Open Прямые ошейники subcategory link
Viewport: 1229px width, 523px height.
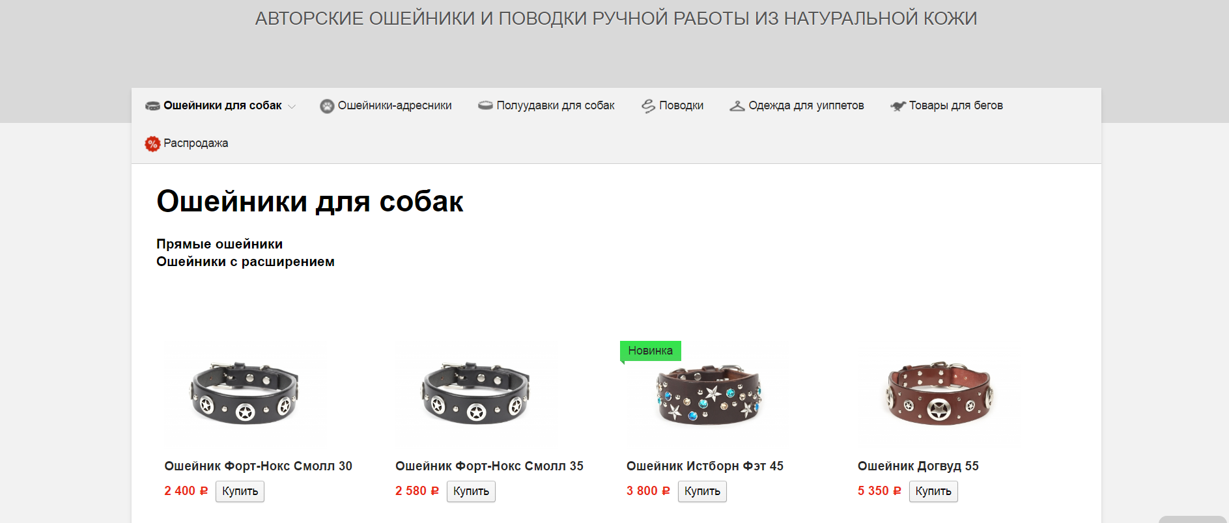pos(219,244)
